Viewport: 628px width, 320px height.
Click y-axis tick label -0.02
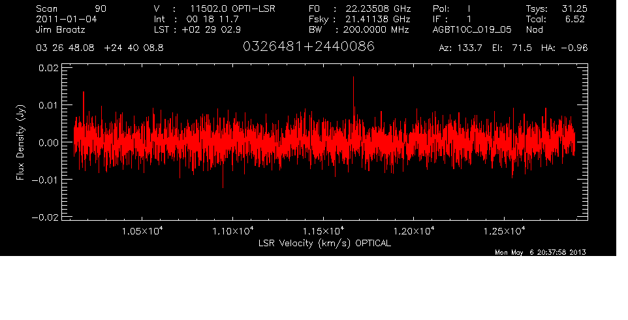(x=44, y=217)
